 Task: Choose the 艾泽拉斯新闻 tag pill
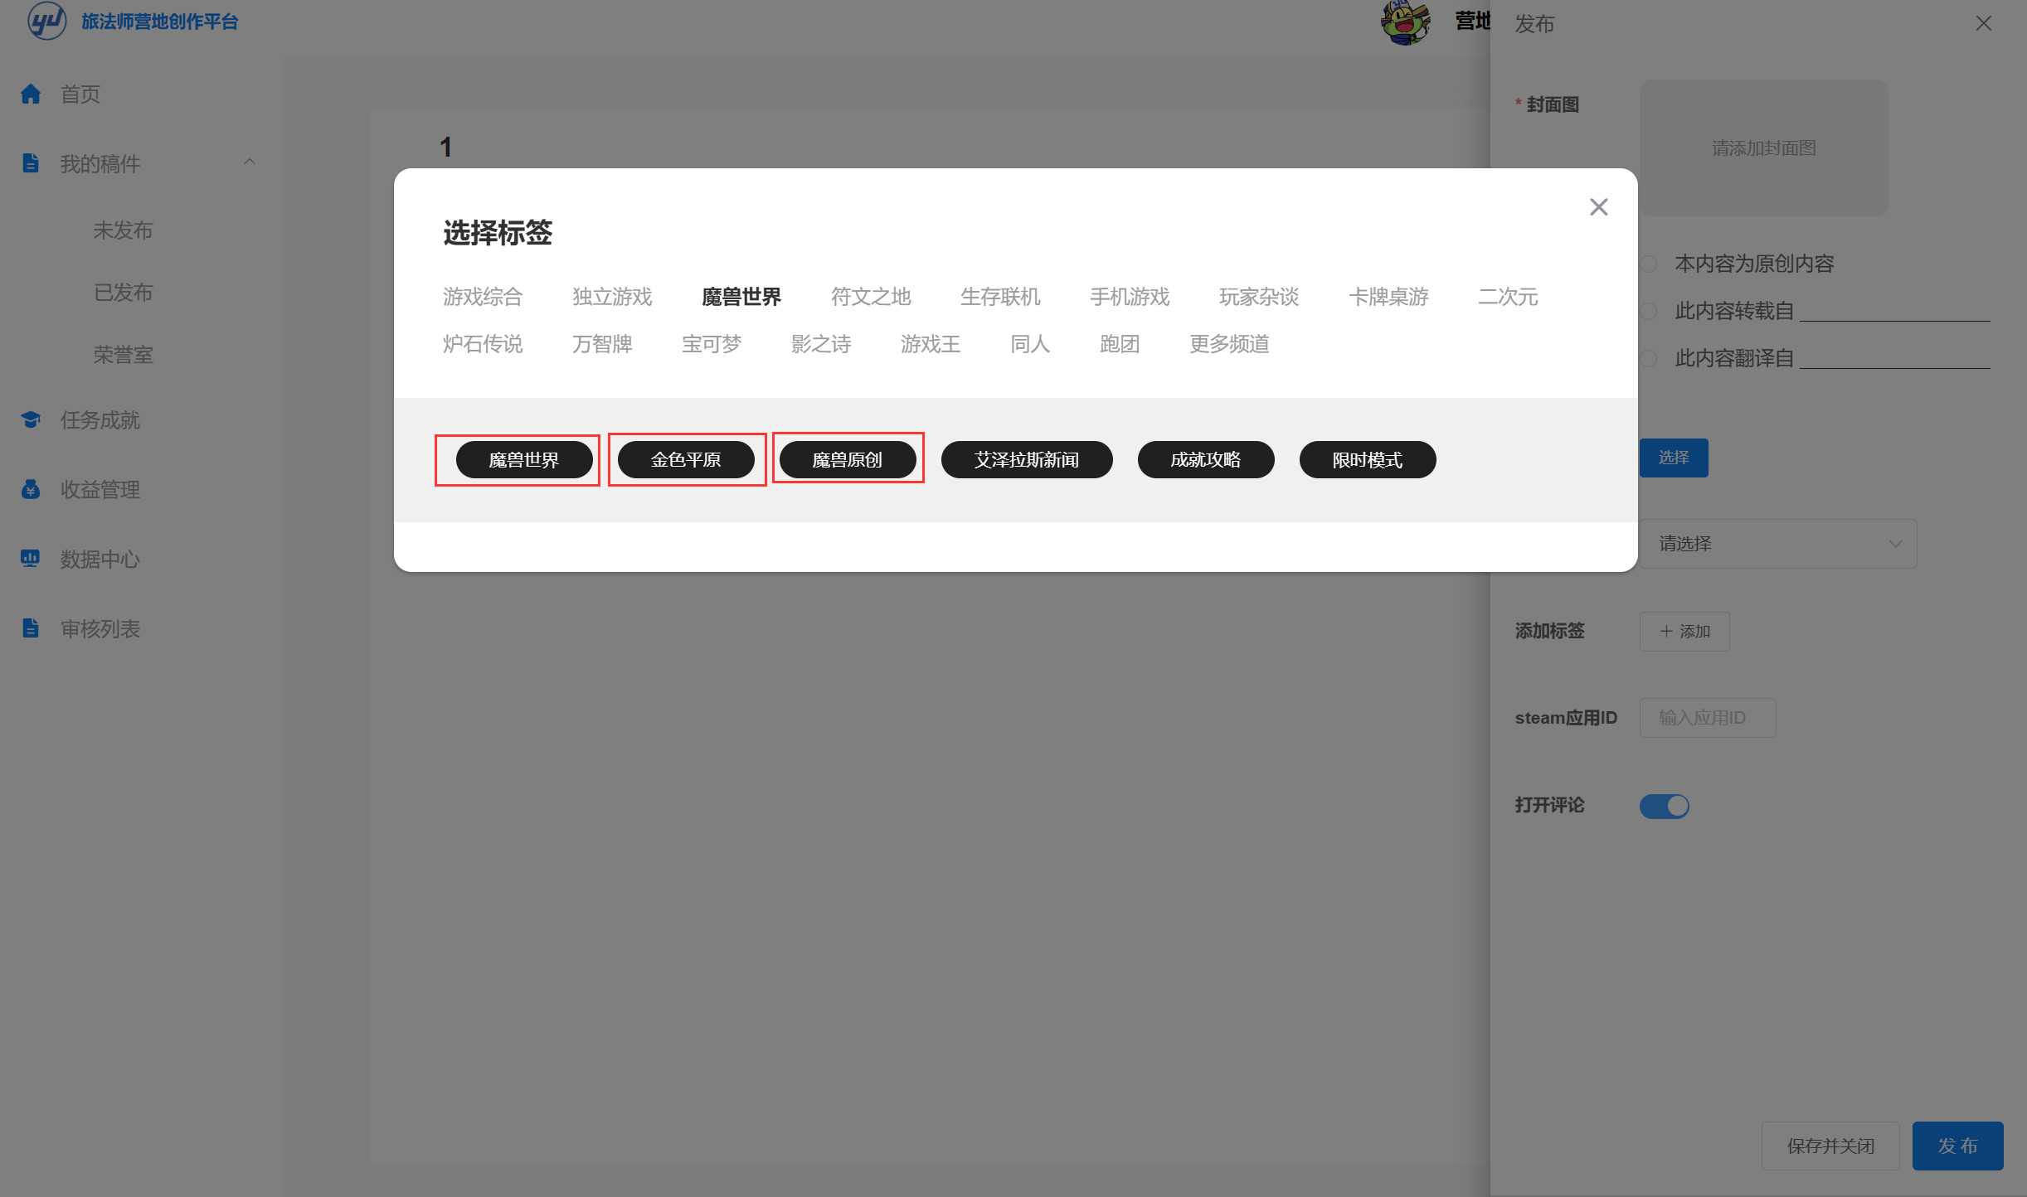pos(1027,459)
